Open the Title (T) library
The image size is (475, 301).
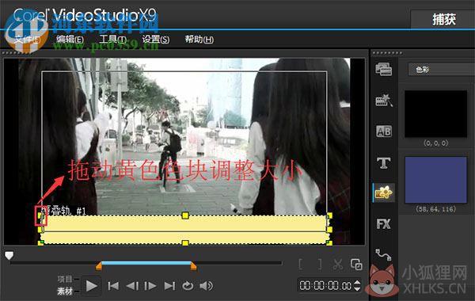click(383, 162)
